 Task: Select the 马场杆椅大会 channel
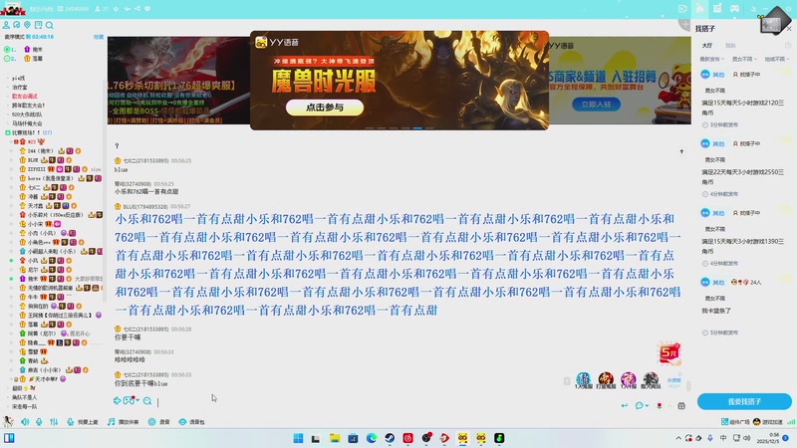[x=27, y=123]
